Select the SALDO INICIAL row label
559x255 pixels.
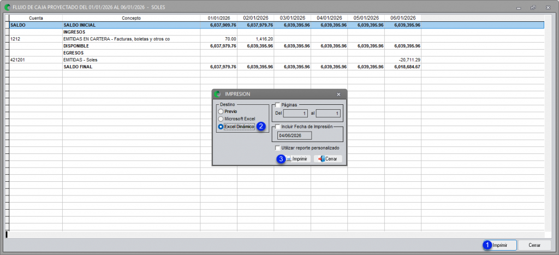pyautogui.click(x=80, y=25)
